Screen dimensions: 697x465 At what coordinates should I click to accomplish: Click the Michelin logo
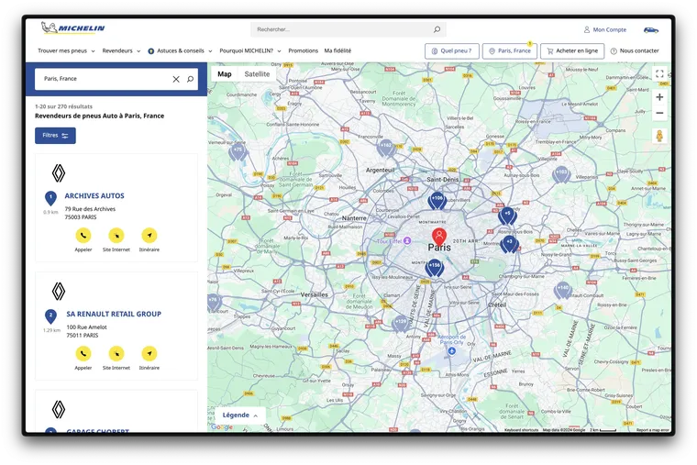pos(72,28)
